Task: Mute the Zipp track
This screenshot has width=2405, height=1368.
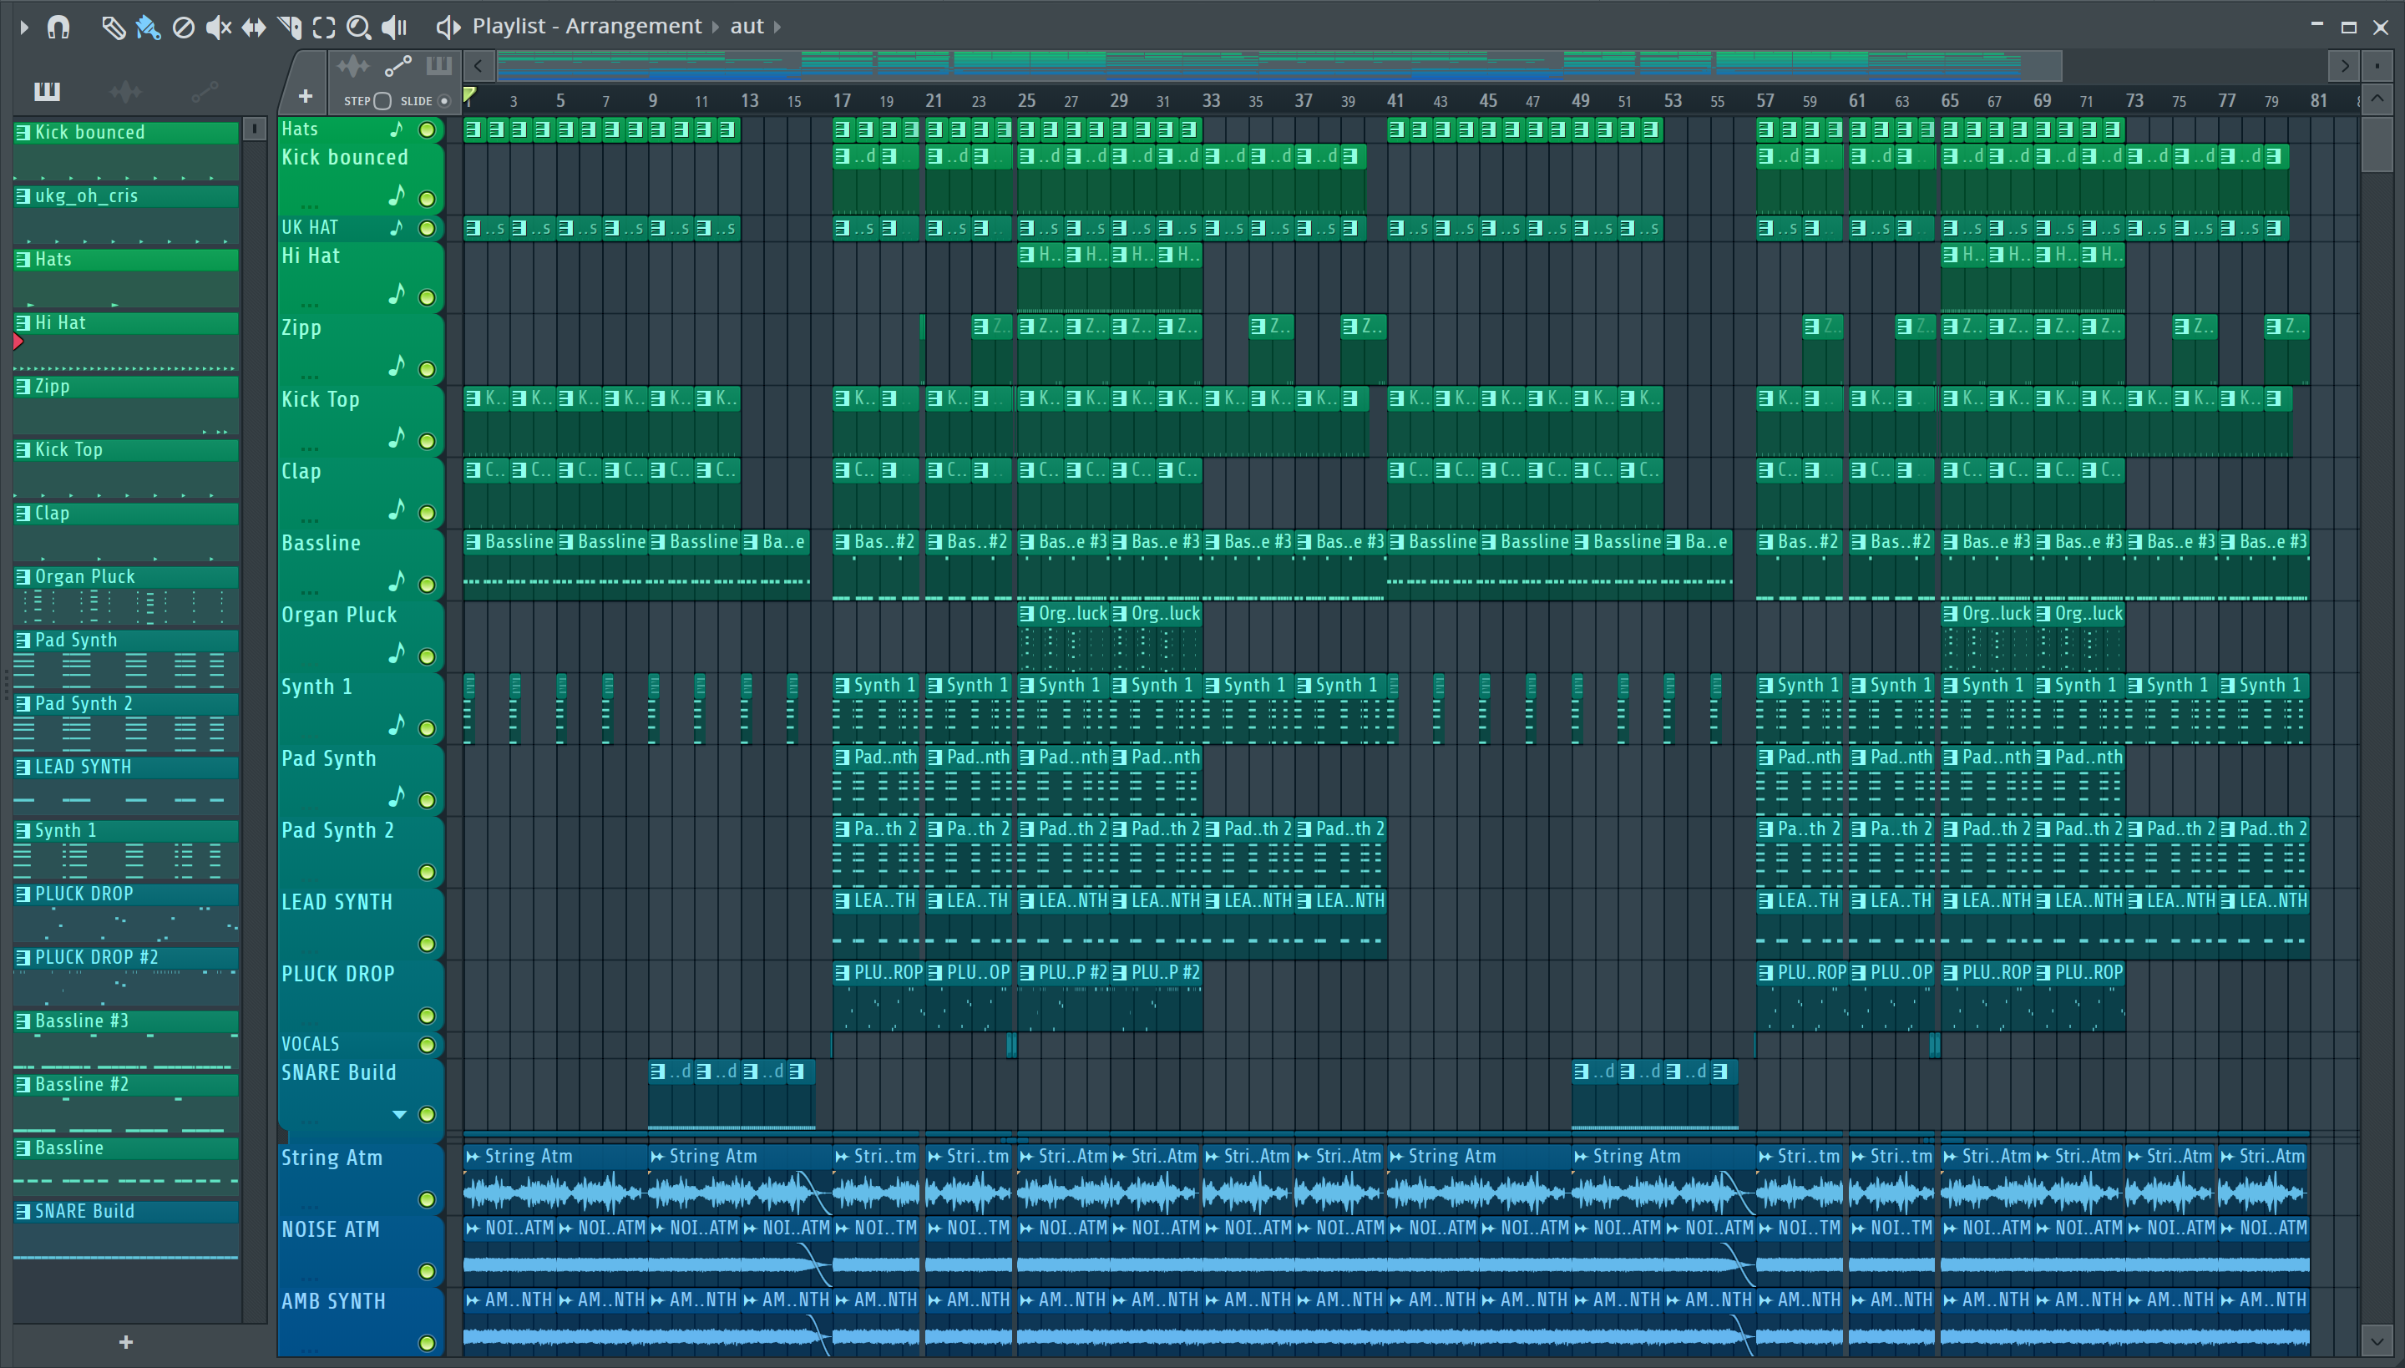Action: click(427, 369)
